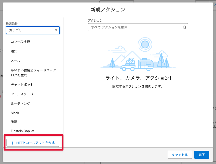Select the 承認 category
The image size is (216, 164).
(14, 122)
